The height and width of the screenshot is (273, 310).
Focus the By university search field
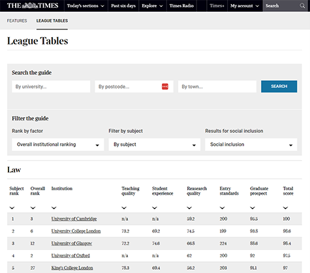51,87
